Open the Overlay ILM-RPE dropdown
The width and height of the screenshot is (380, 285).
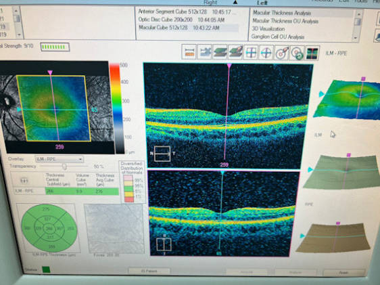click(x=59, y=159)
